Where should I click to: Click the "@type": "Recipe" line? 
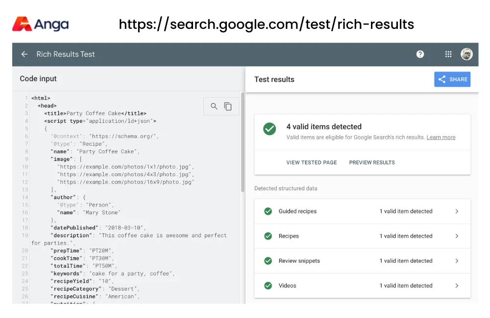coord(79,144)
